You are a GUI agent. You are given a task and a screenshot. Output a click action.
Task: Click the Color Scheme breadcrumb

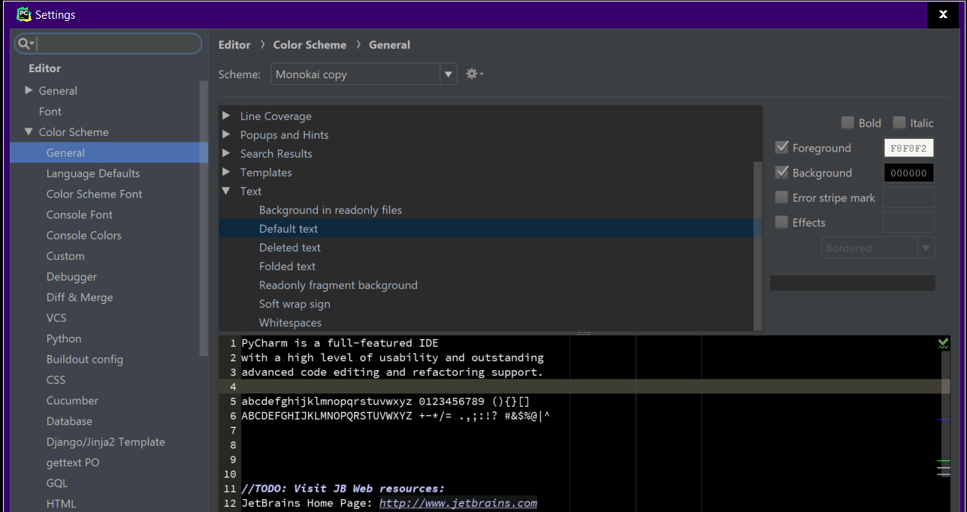[310, 44]
